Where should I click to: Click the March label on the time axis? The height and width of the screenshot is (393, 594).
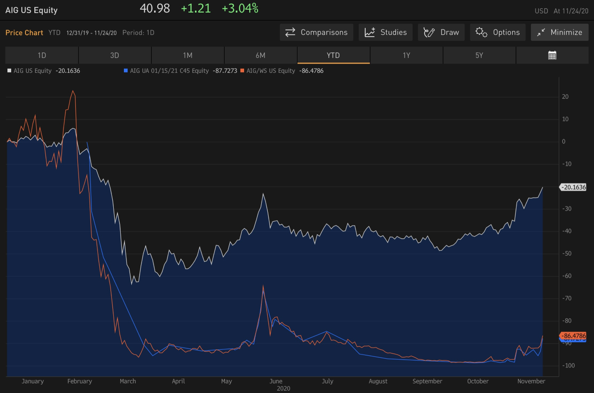pyautogui.click(x=128, y=381)
